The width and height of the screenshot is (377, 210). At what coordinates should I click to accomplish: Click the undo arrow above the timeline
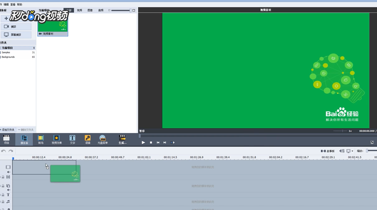pyautogui.click(x=3, y=151)
